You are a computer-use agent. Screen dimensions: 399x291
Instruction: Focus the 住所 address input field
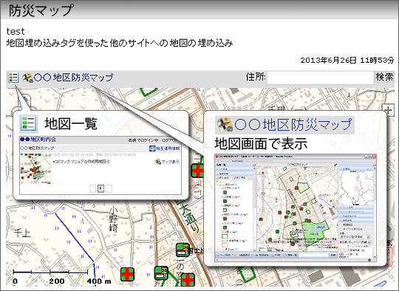pos(320,78)
